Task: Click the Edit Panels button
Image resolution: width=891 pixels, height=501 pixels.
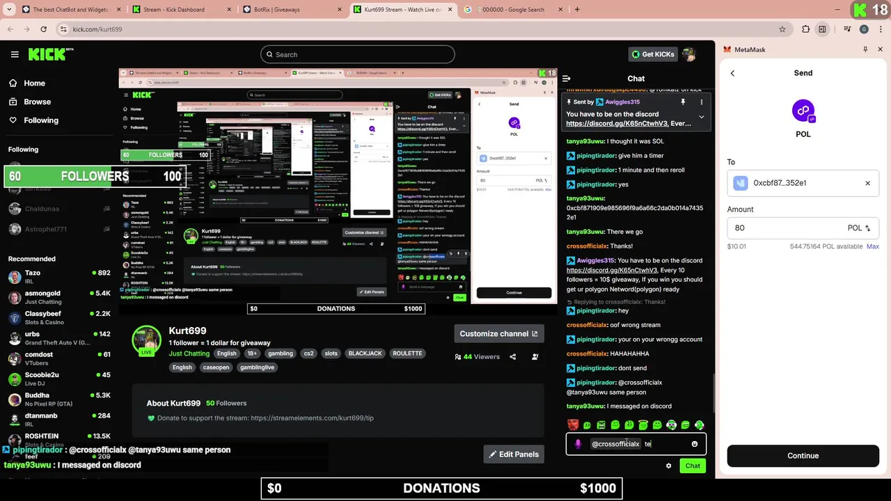Action: coord(514,454)
